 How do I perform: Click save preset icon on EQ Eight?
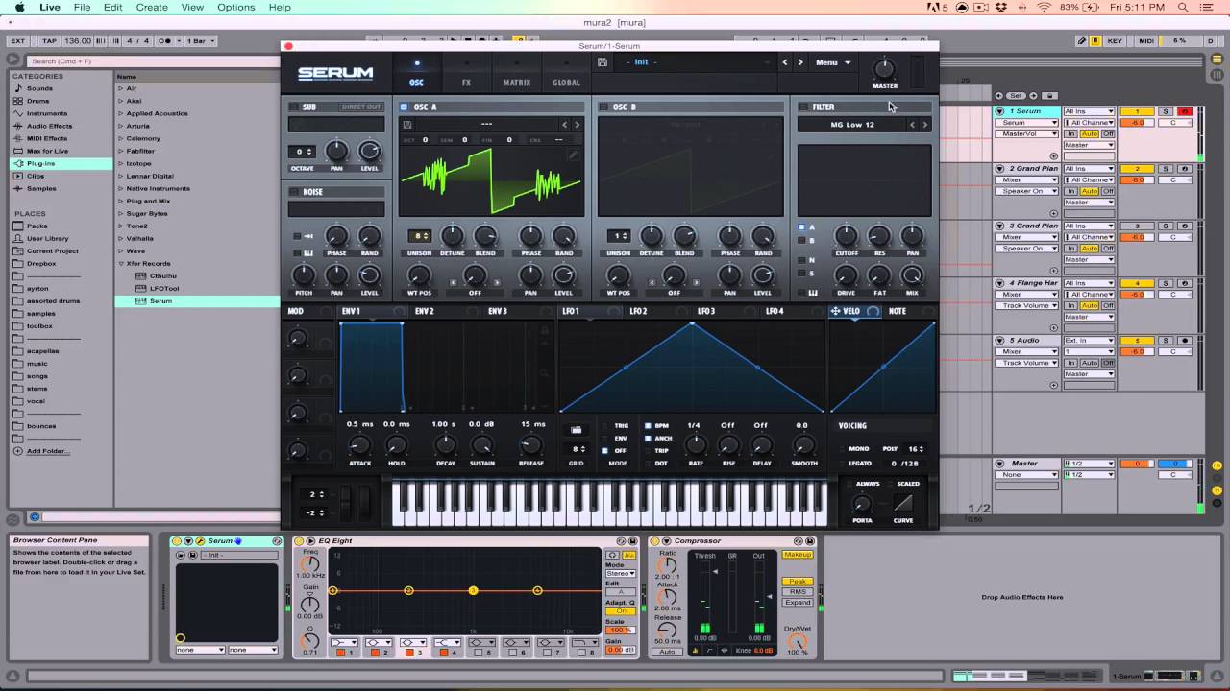pos(634,542)
